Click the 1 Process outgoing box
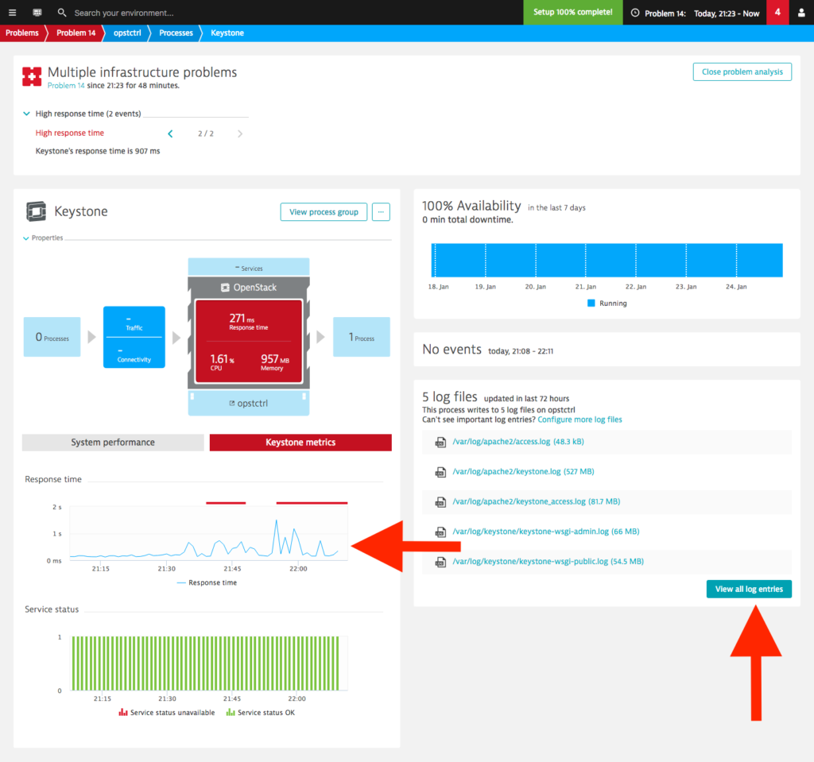 362,337
